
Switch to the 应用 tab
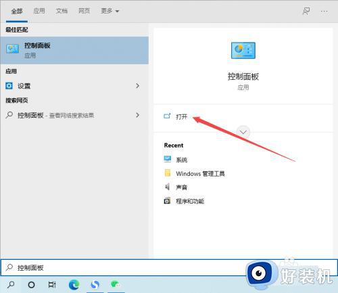pos(39,11)
